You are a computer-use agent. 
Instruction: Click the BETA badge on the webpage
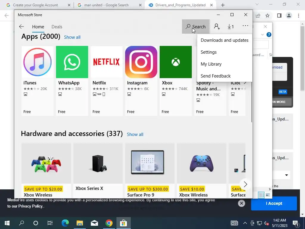[283, 92]
